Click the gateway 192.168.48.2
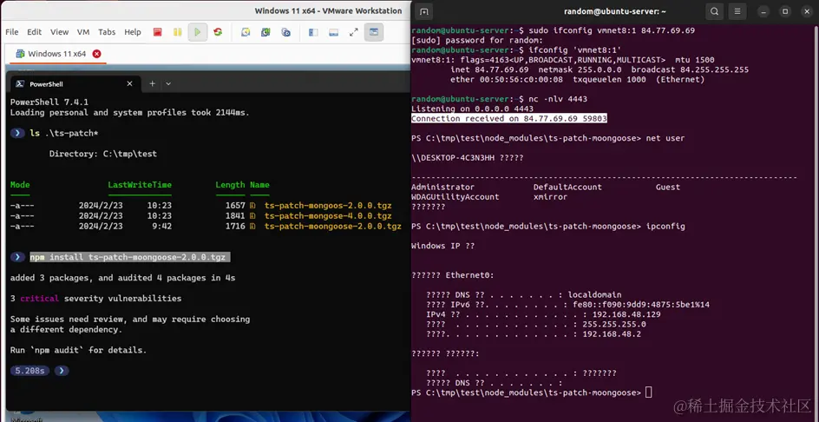 pyautogui.click(x=612, y=334)
